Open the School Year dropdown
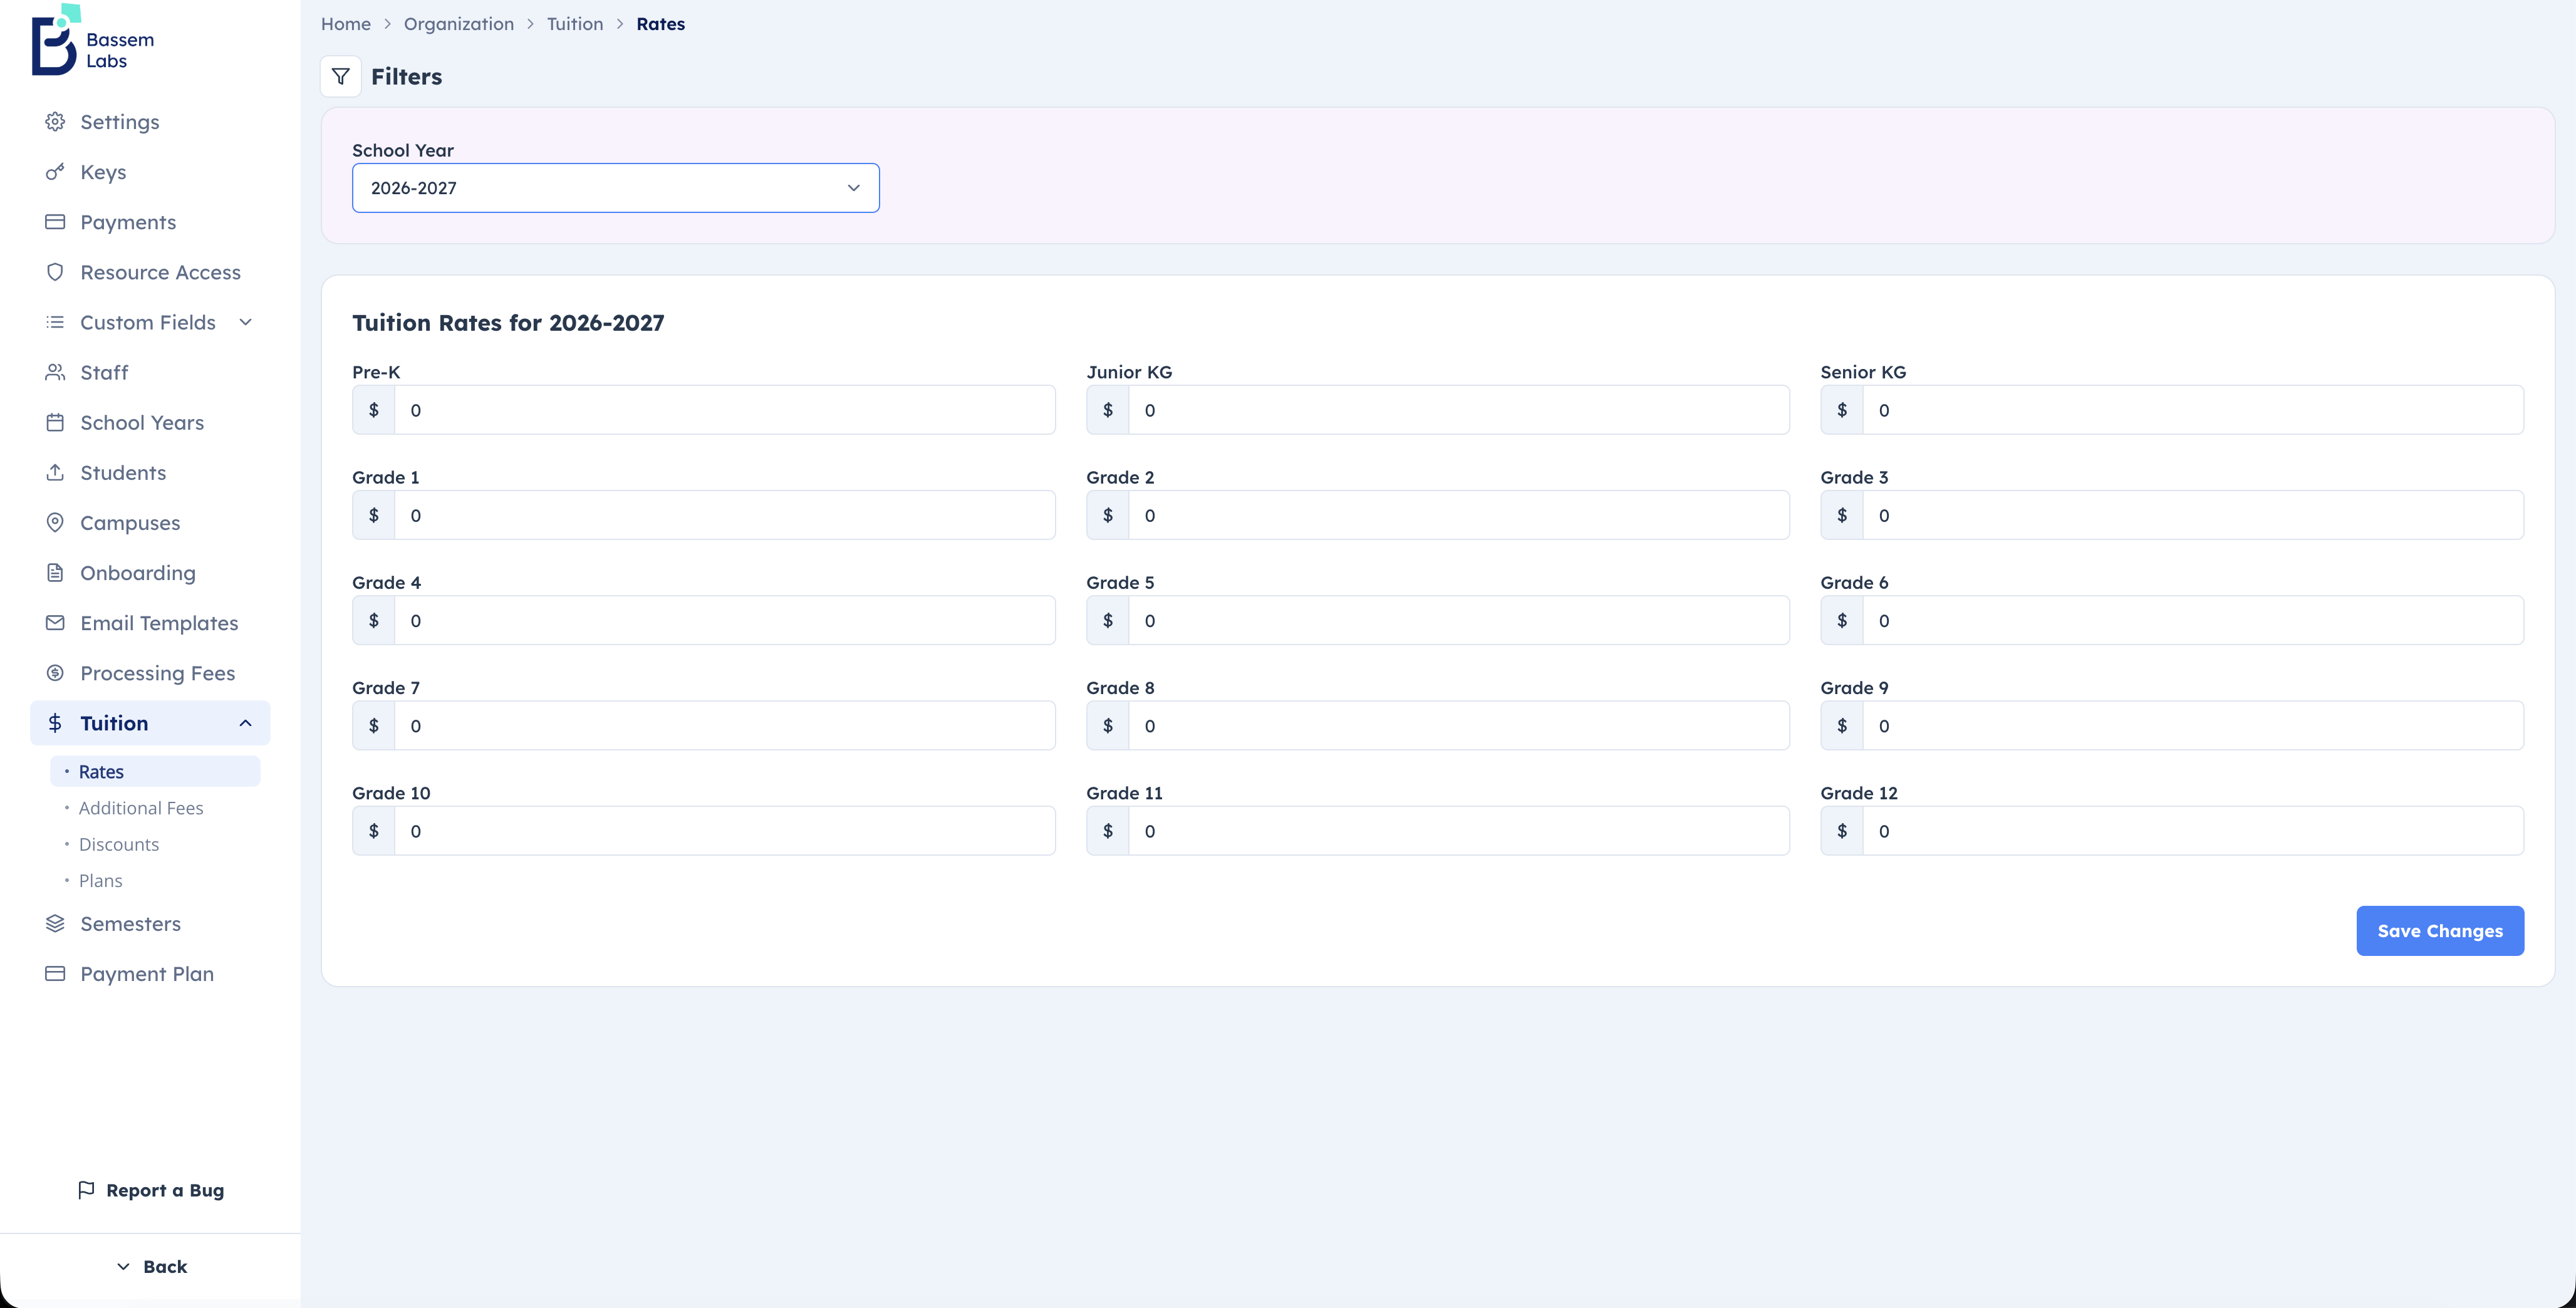2576x1308 pixels. point(615,188)
